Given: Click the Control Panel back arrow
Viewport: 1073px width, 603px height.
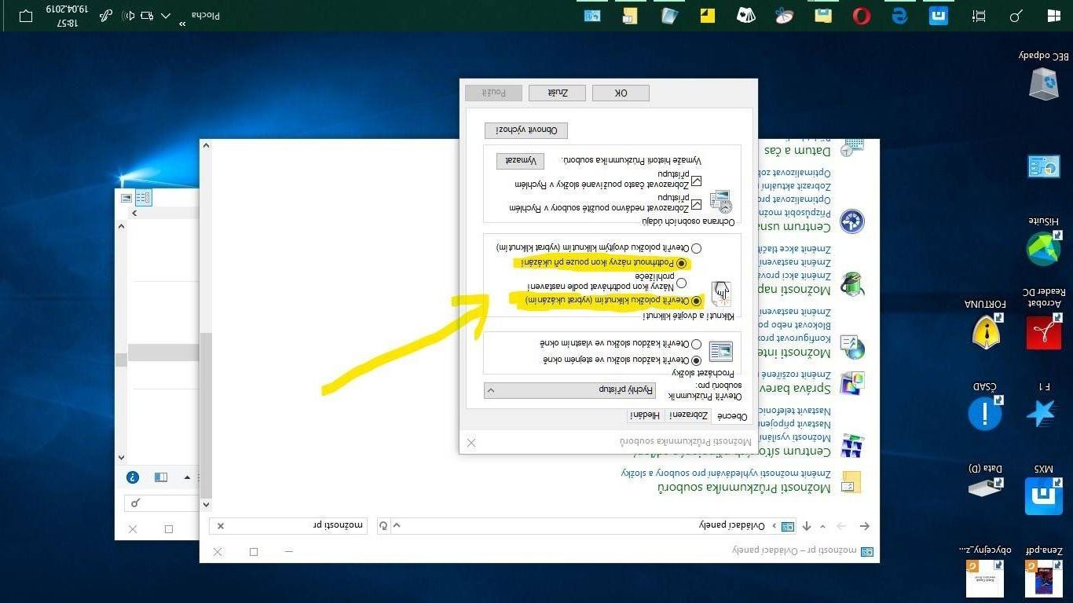Looking at the screenshot, I should (x=865, y=526).
